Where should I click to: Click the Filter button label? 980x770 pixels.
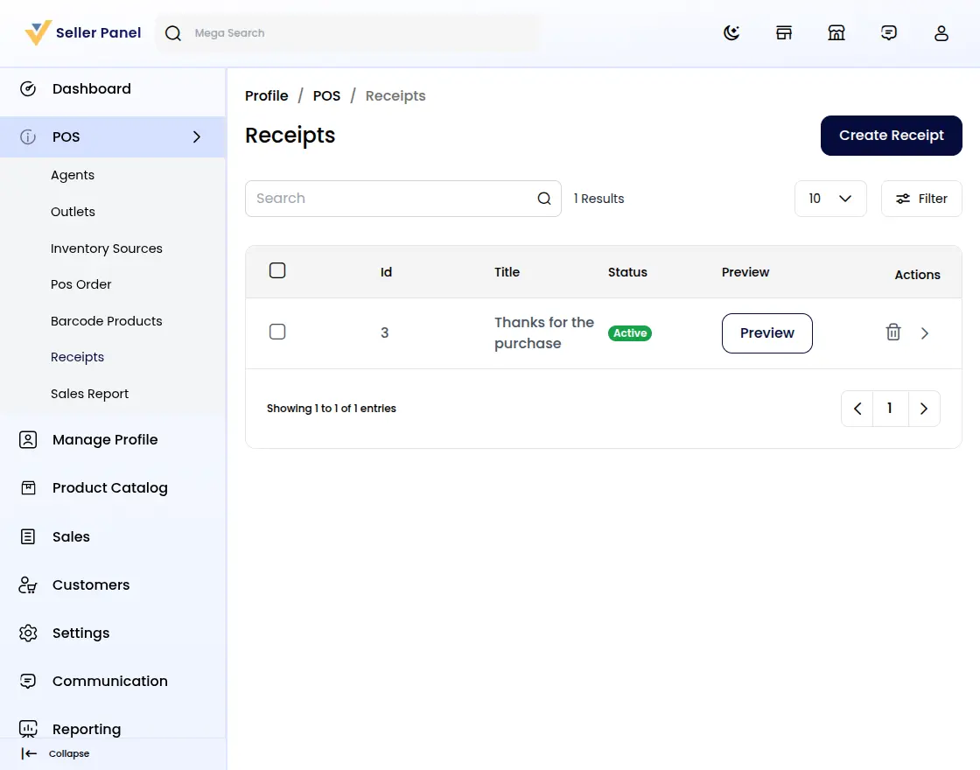933,199
